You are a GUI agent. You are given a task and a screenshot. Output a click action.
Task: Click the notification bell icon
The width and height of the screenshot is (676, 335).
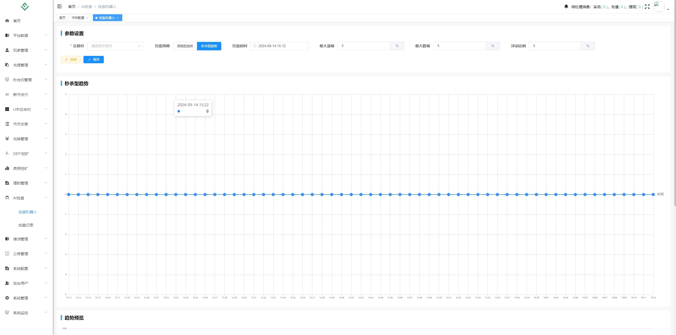pos(566,7)
